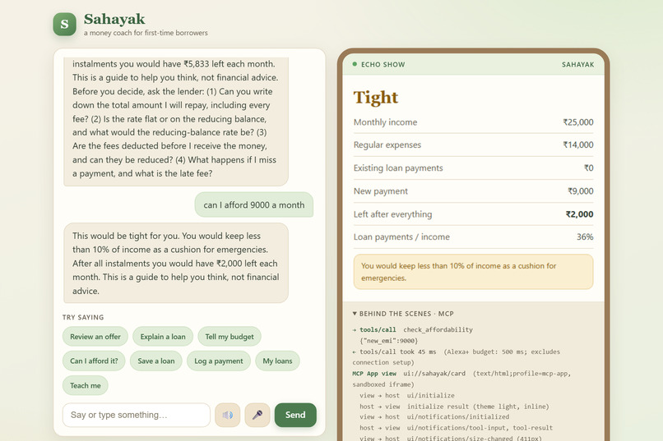Choose the 'Review an offer' suggestion chip

point(95,337)
